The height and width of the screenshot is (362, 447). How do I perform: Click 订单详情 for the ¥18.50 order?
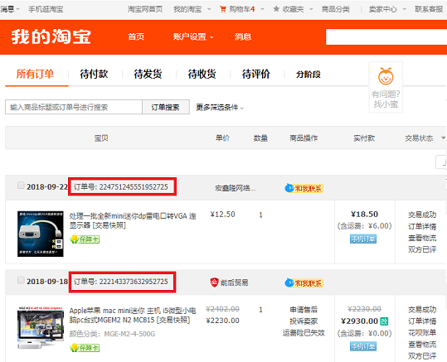422,226
